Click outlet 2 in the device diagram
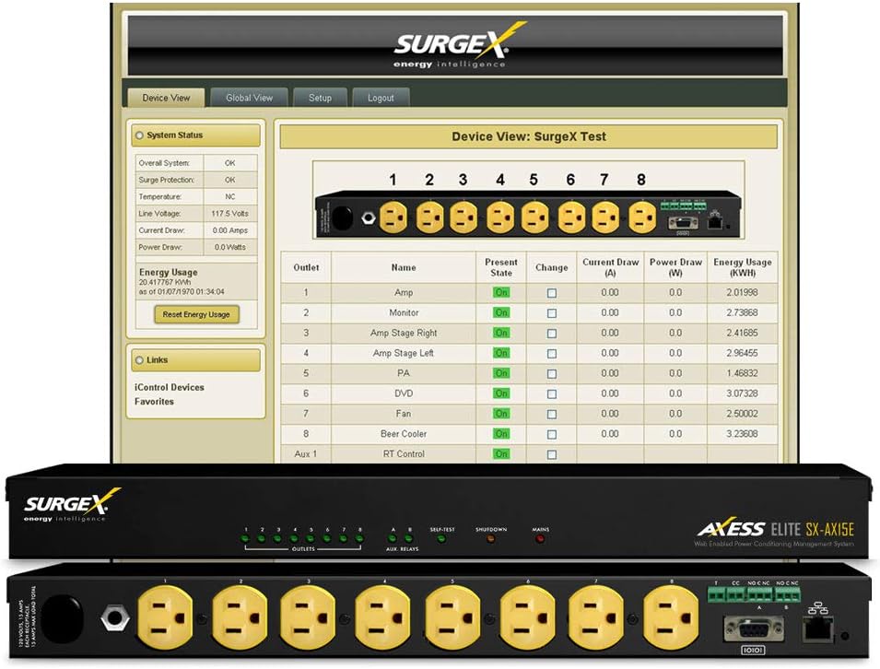The image size is (880, 669). (x=430, y=217)
